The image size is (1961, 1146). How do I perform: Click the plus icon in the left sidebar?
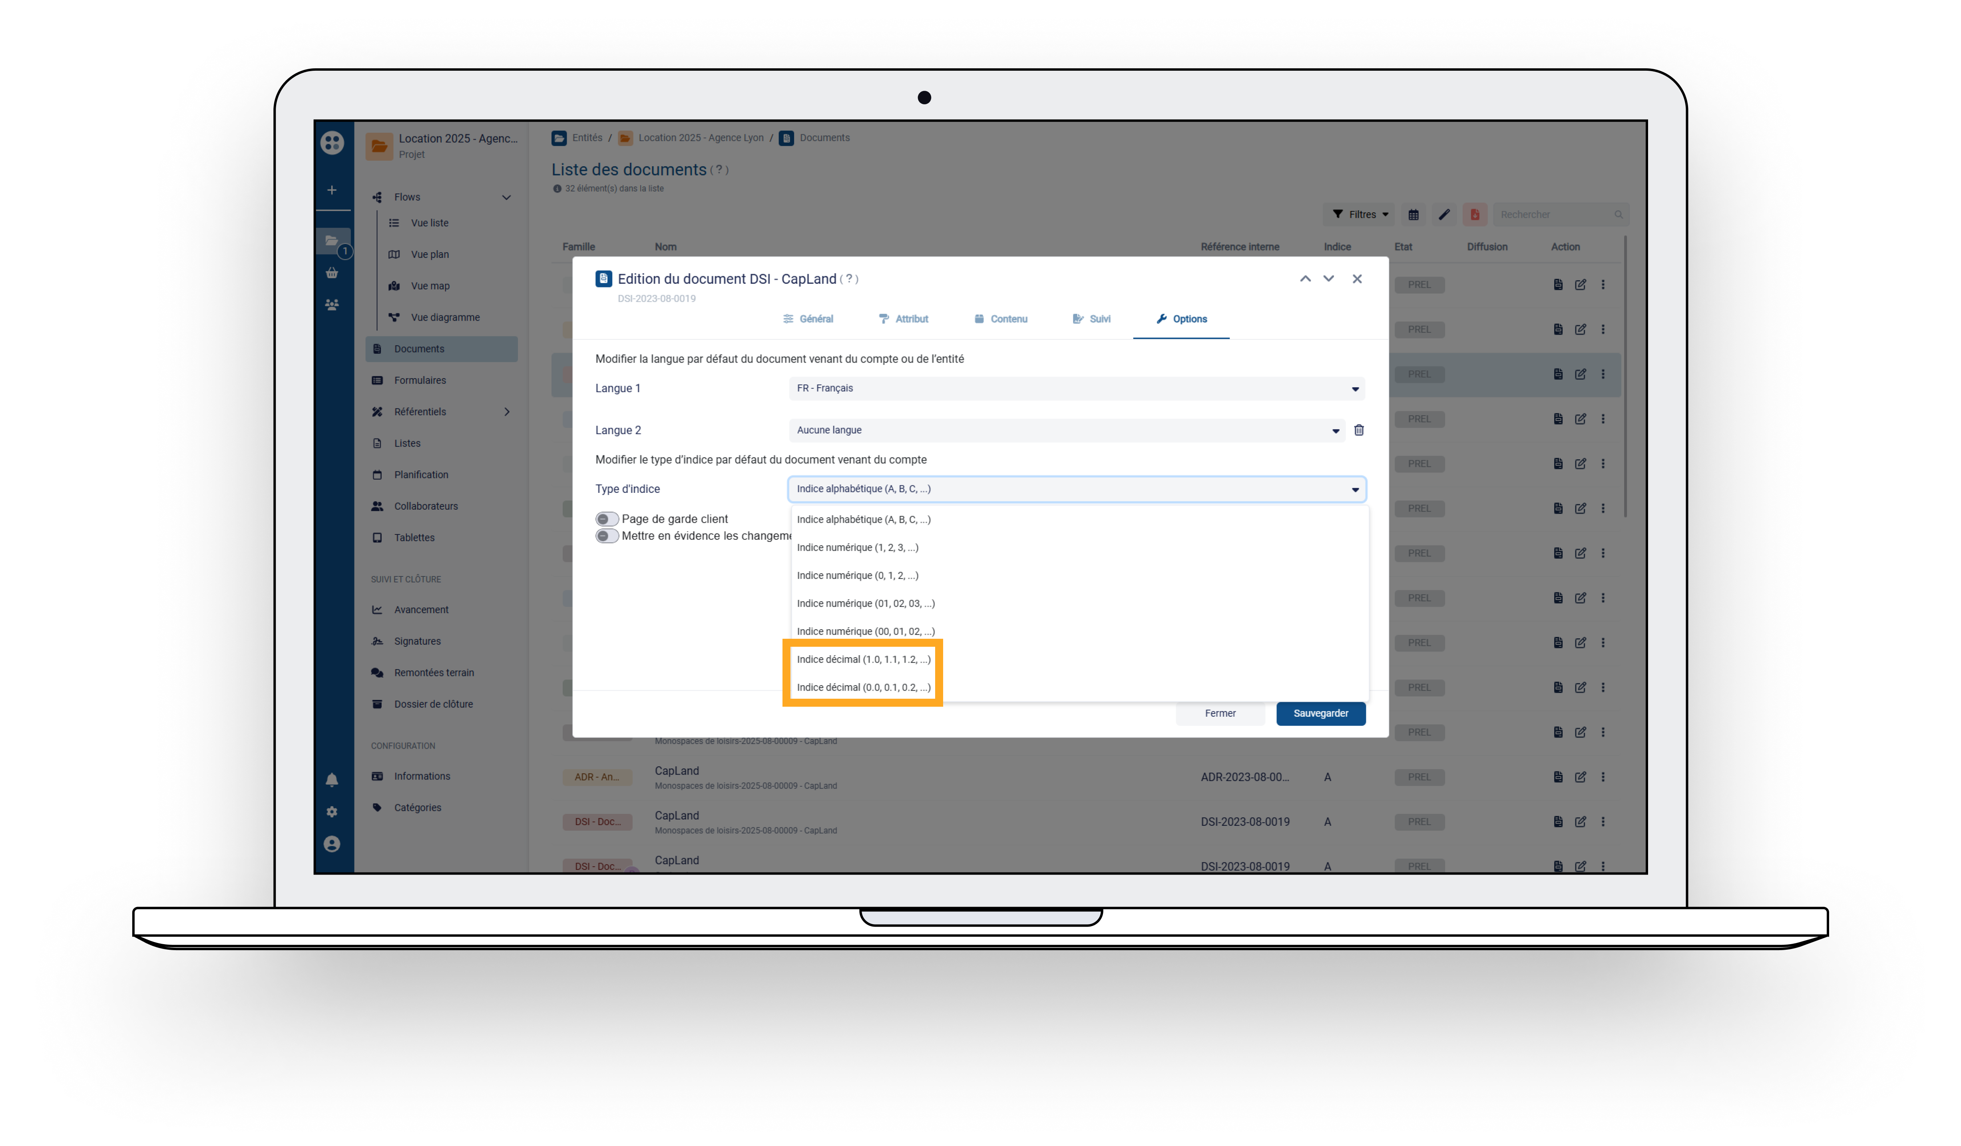click(332, 190)
